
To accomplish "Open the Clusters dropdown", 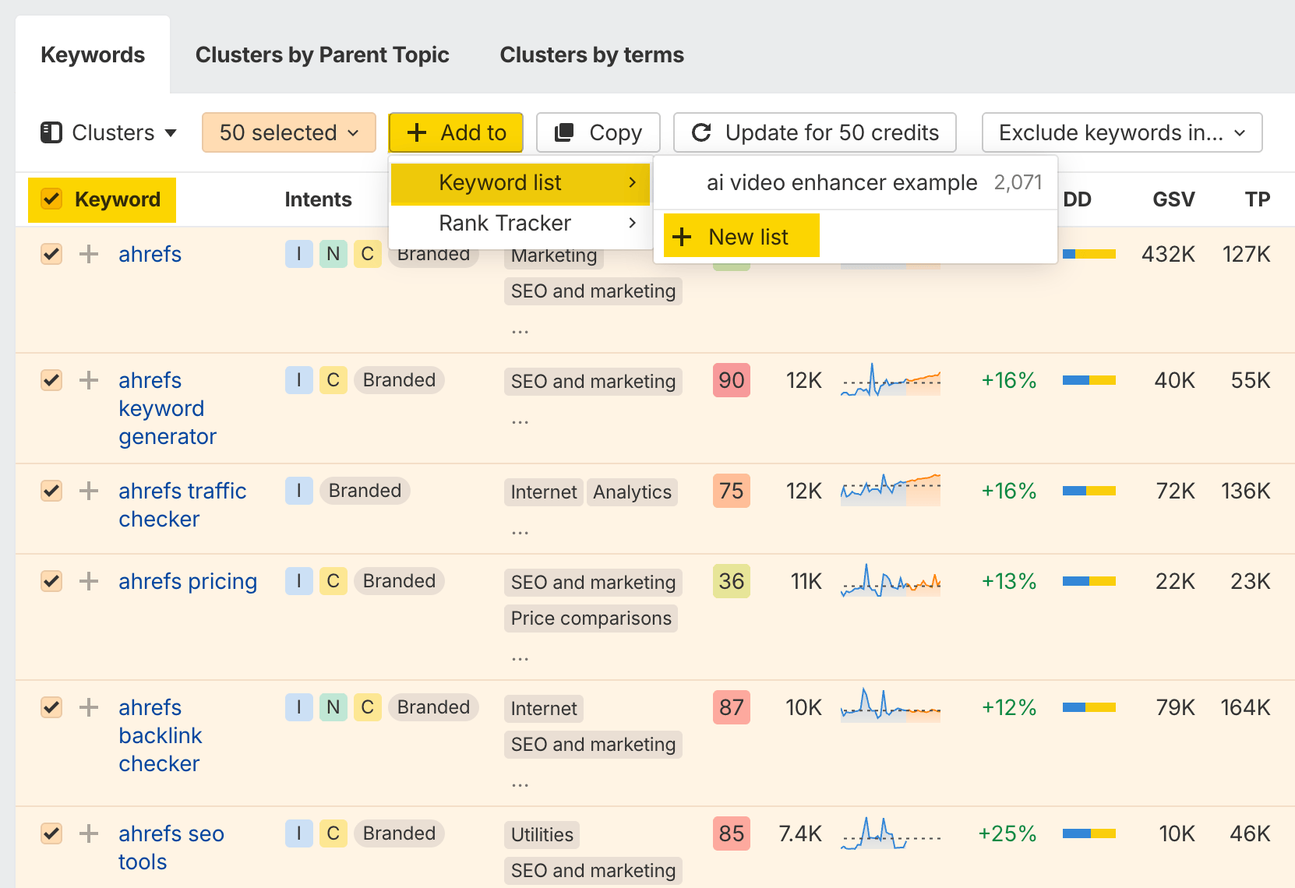I will 109,132.
